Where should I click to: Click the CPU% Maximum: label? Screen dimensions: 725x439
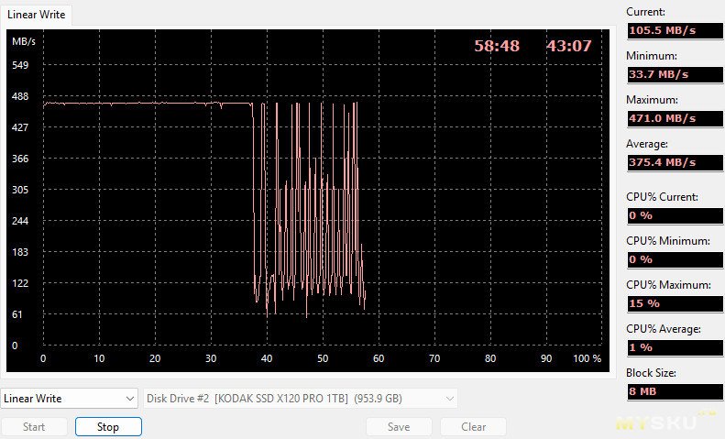pyautogui.click(x=668, y=285)
